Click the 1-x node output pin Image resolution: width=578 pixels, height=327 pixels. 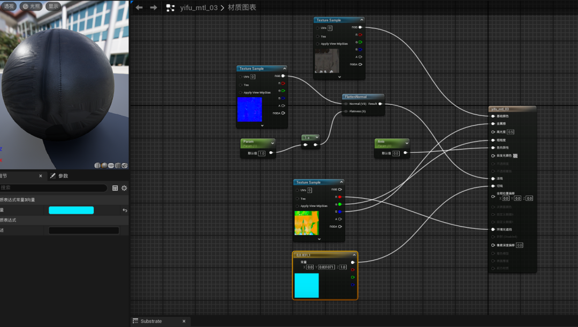[316, 145]
